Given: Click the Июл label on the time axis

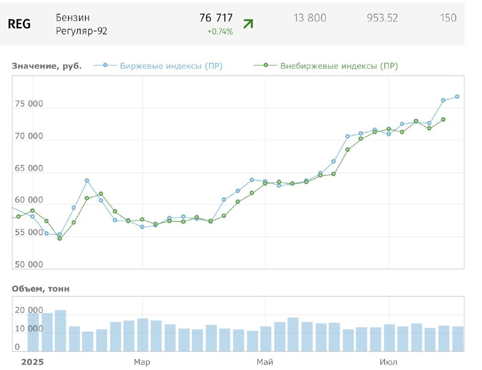Looking at the screenshot, I should (x=389, y=362).
